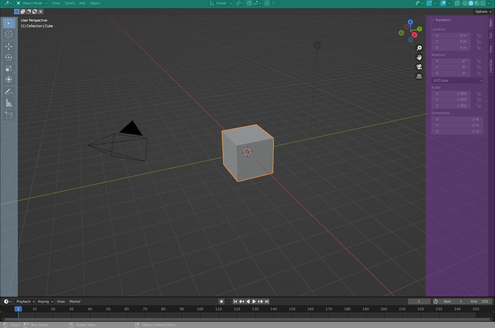Image resolution: width=495 pixels, height=328 pixels.
Task: Jump to timeline start button
Action: (236, 302)
